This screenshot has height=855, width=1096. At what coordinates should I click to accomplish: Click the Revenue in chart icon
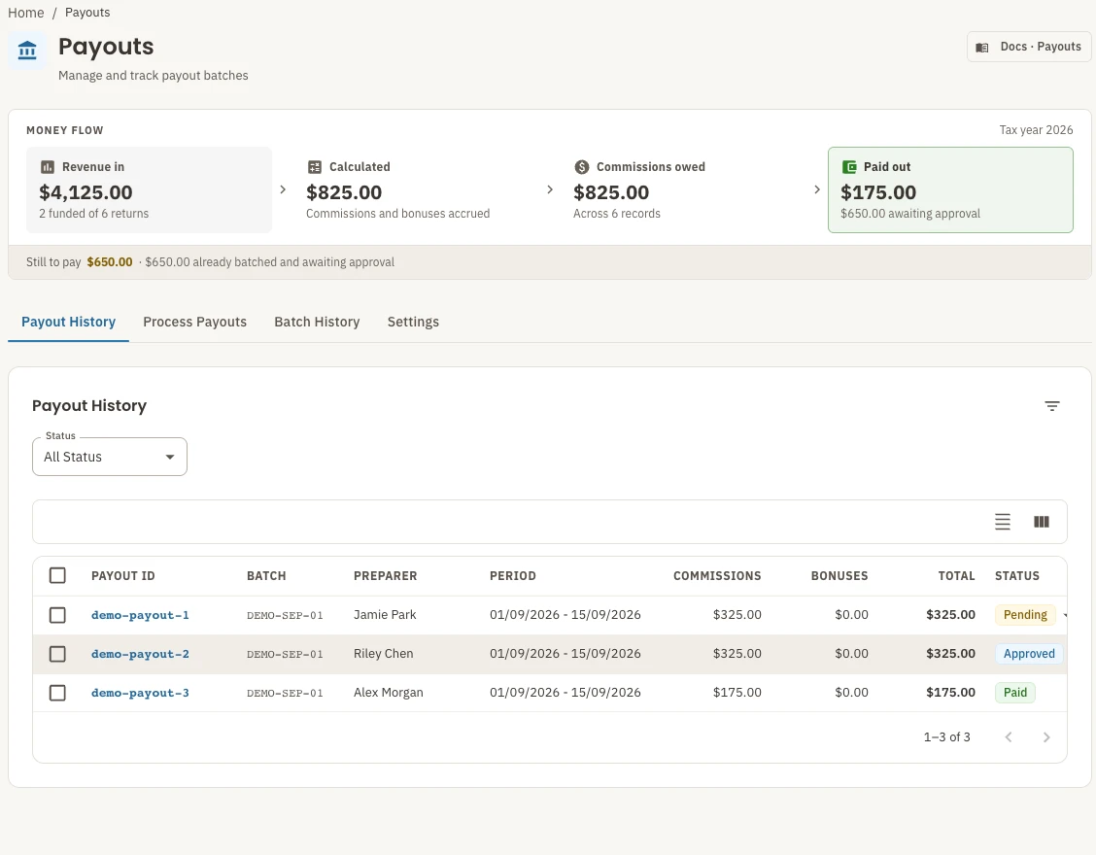click(x=48, y=167)
